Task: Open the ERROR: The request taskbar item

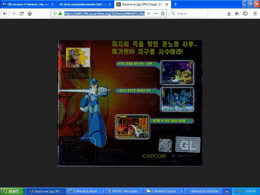Action: click(x=125, y=191)
